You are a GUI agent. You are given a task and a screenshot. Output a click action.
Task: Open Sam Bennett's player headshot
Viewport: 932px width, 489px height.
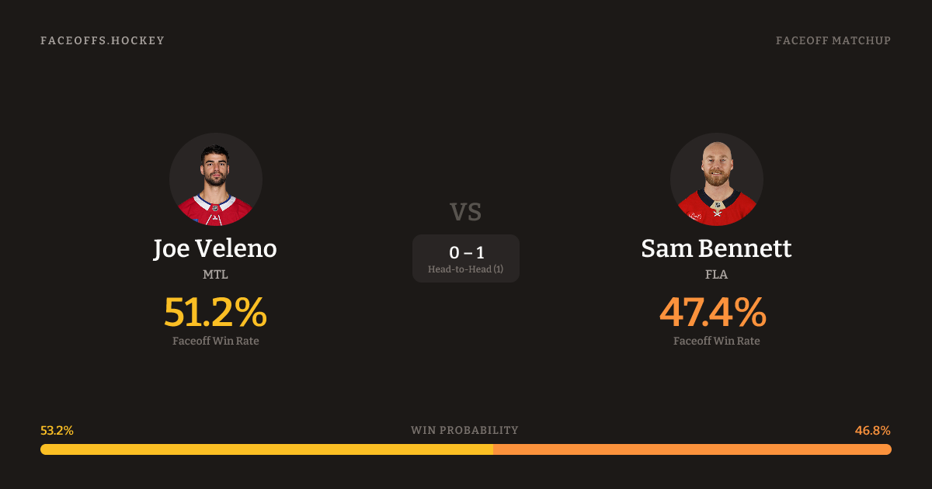[x=716, y=179]
